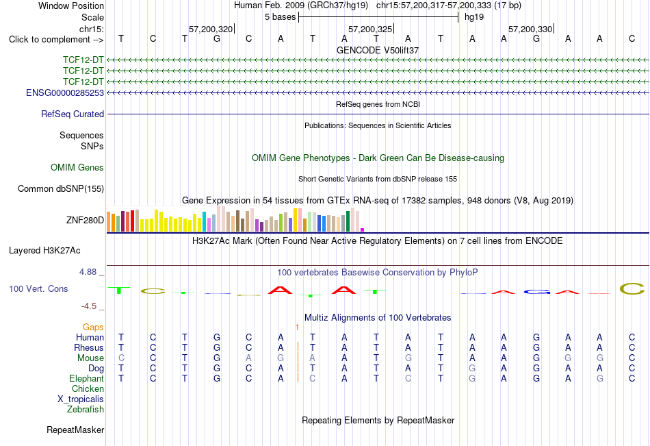
Task: Click the large olive C in PhyloP logo
Action: 632,288
